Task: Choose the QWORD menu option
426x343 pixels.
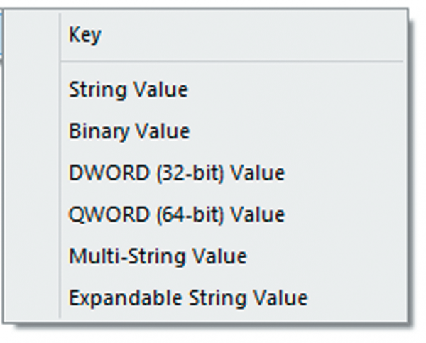Action: point(176,214)
